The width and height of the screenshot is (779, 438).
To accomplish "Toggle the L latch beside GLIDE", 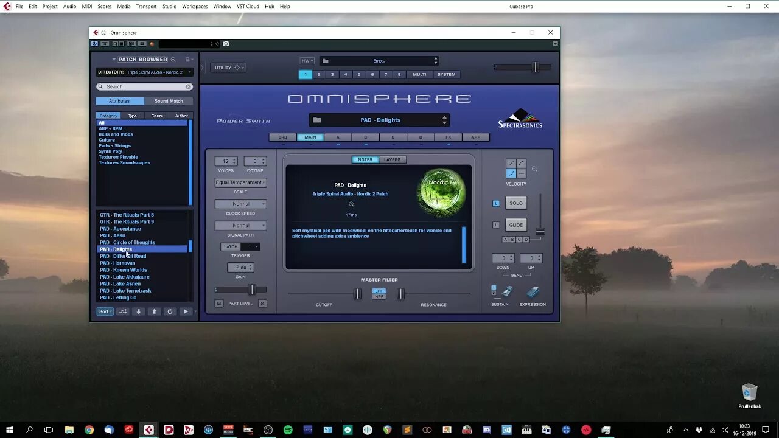I will coord(496,225).
